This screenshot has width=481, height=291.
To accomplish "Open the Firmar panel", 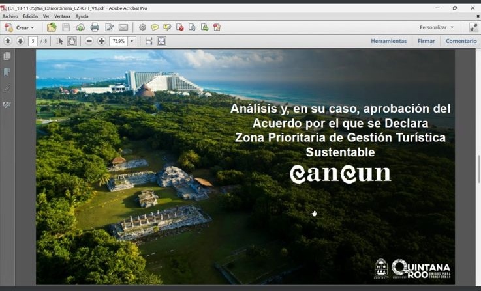I will tap(426, 41).
